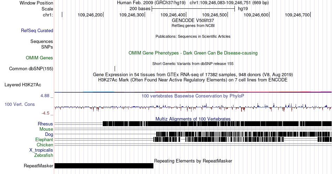
Task: Click the OMIM Gene Phenotypes track title
Action: [193, 53]
